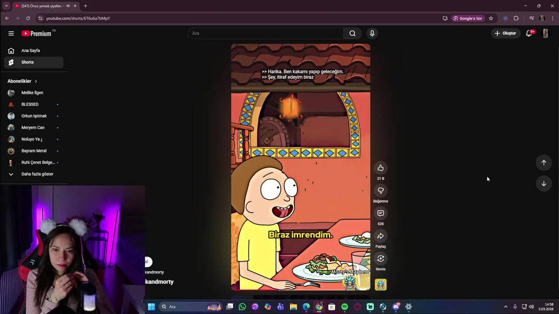
Task: View site information icon in address bar
Action: point(40,18)
